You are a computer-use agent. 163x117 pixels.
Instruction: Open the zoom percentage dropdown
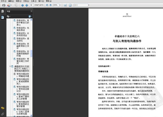[60, 5]
